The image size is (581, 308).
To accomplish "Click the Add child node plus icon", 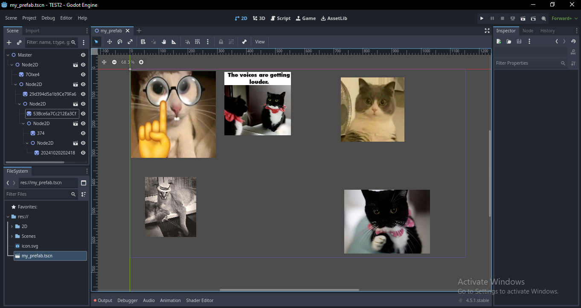I will pos(9,43).
